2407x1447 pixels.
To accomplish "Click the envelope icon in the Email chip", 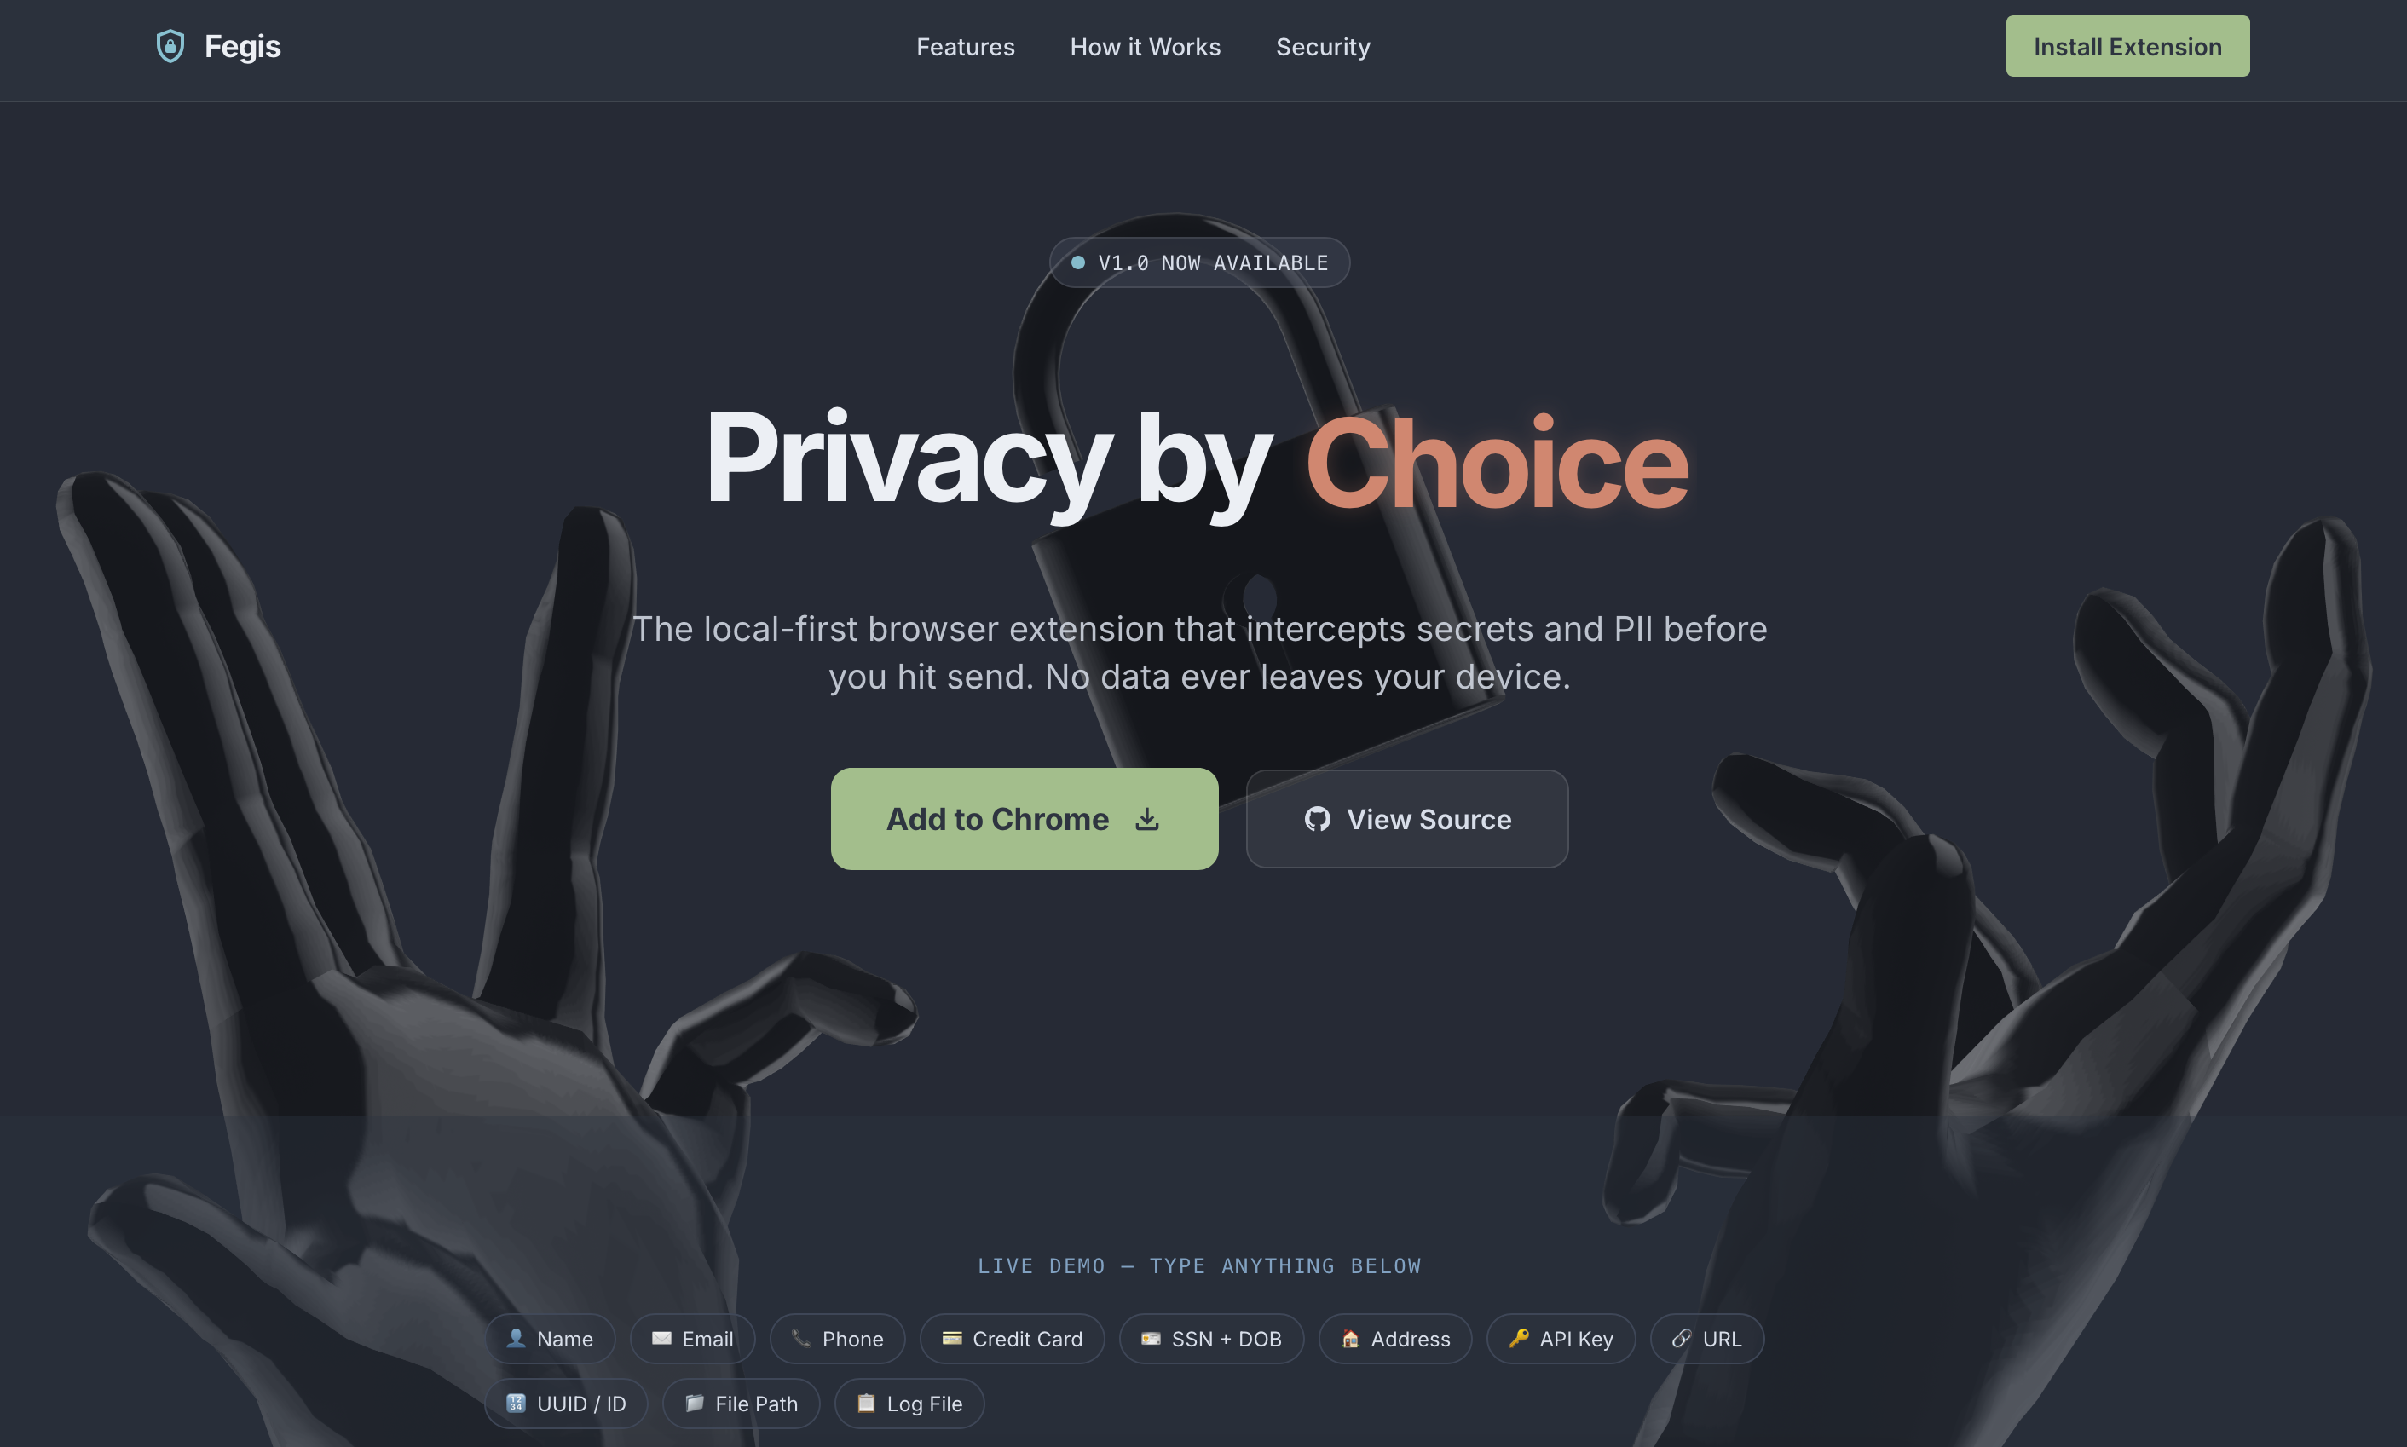I will pos(661,1338).
